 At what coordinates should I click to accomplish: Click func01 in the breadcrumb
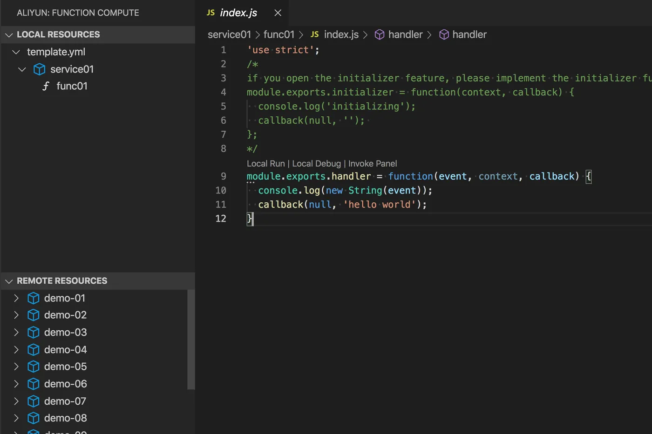[279, 35]
